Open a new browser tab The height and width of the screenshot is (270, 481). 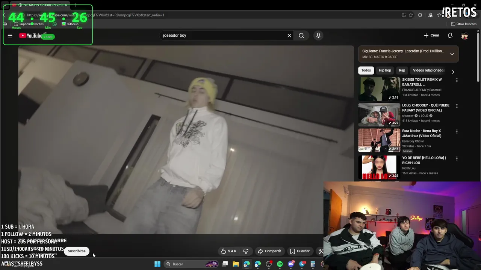[75, 5]
